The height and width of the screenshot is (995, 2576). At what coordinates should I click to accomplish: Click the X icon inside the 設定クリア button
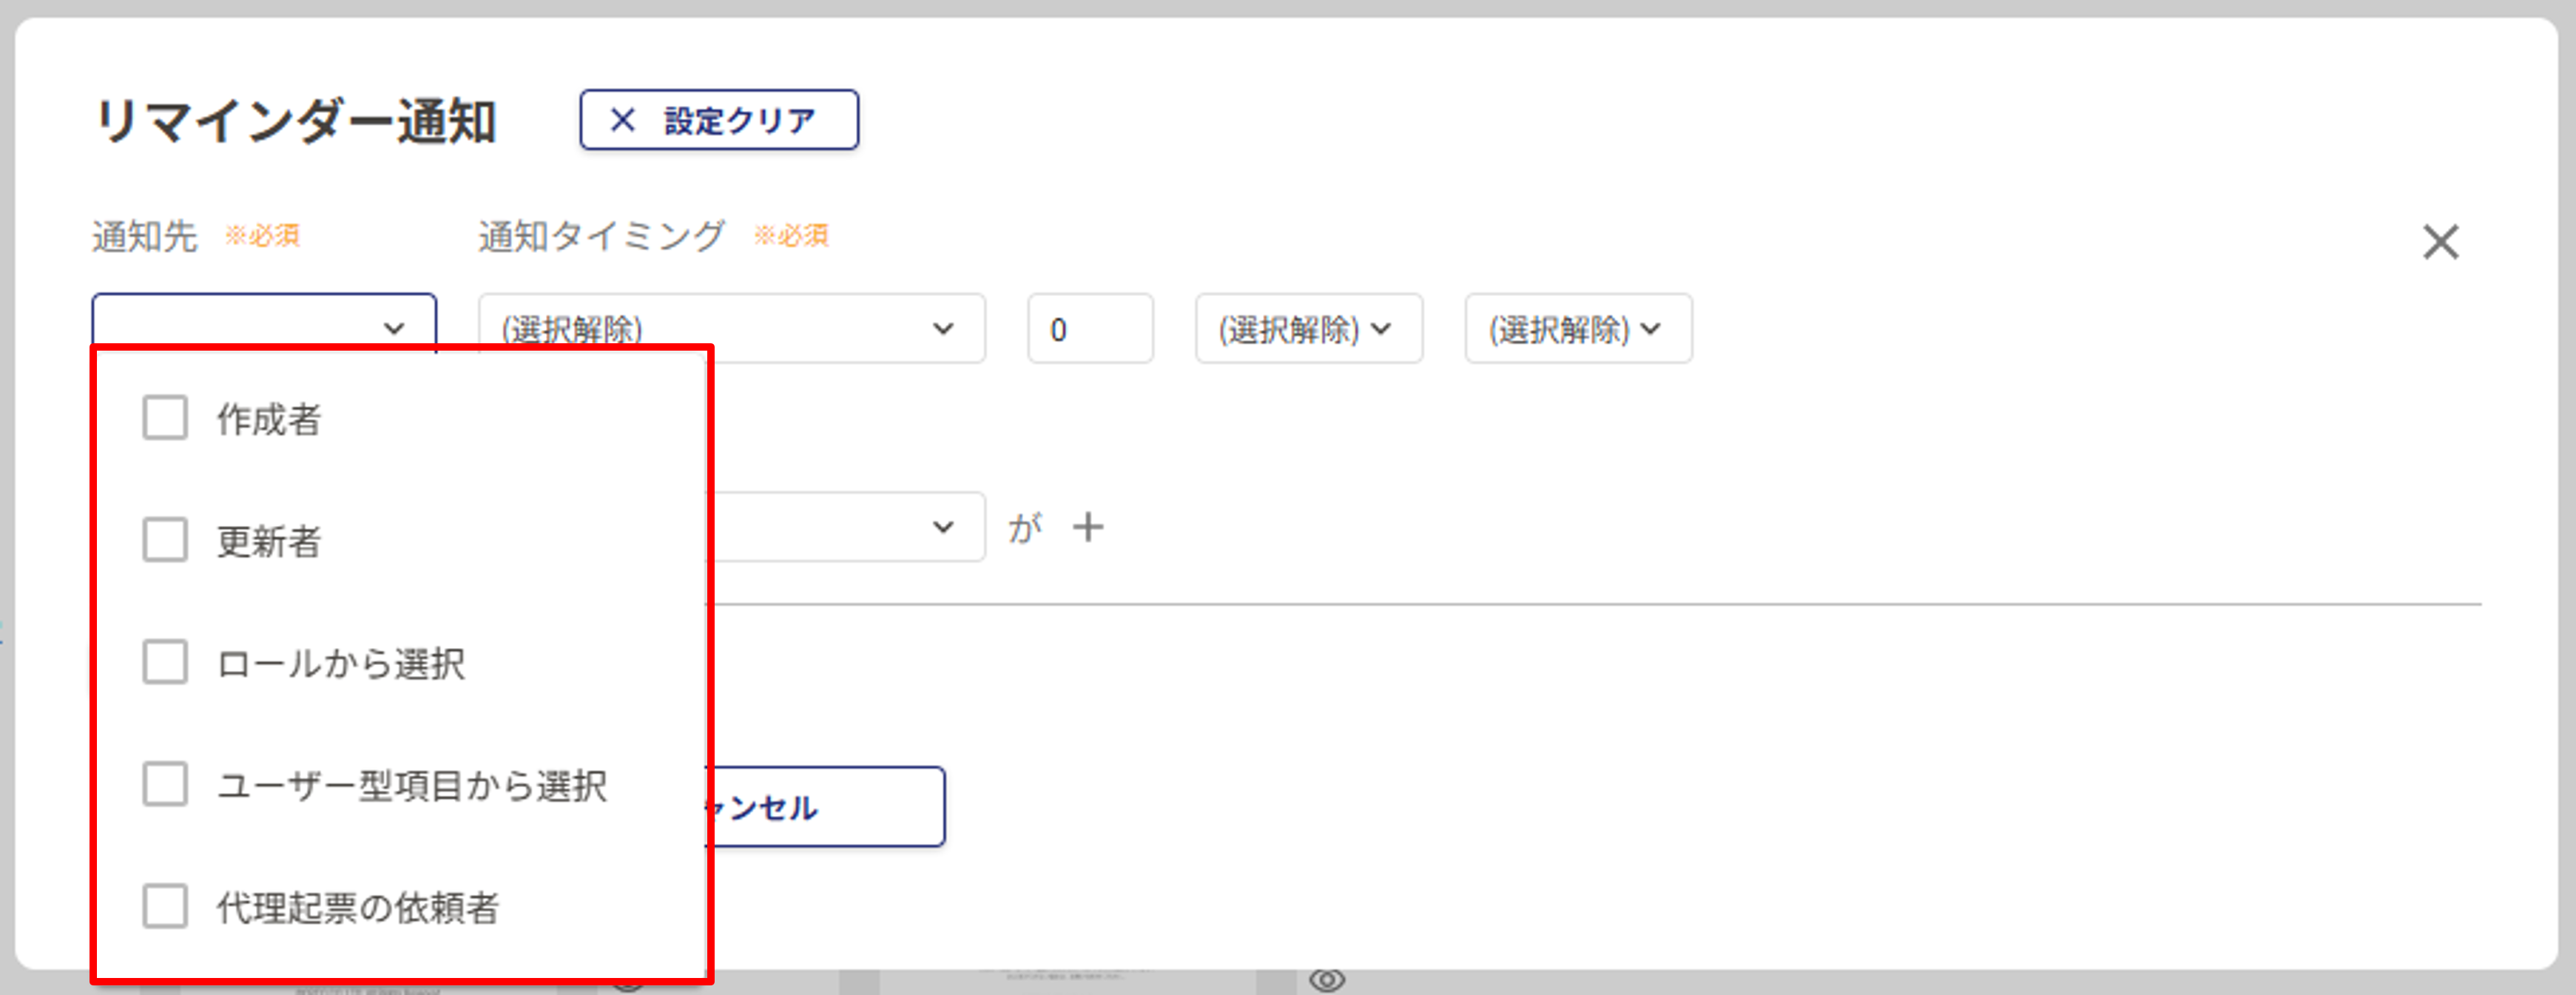623,119
